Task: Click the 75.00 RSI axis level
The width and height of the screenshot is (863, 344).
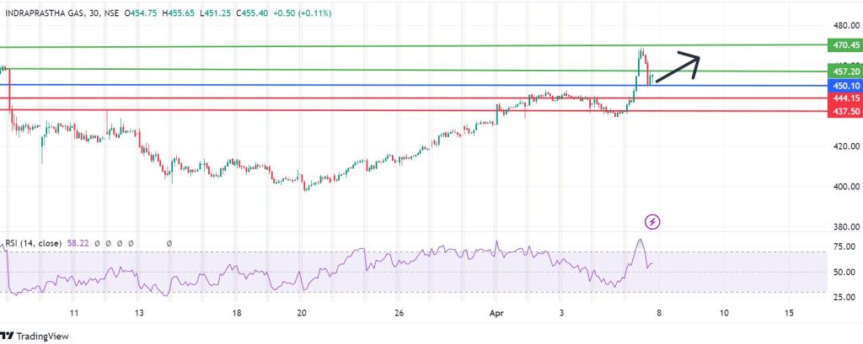Action: pos(845,246)
